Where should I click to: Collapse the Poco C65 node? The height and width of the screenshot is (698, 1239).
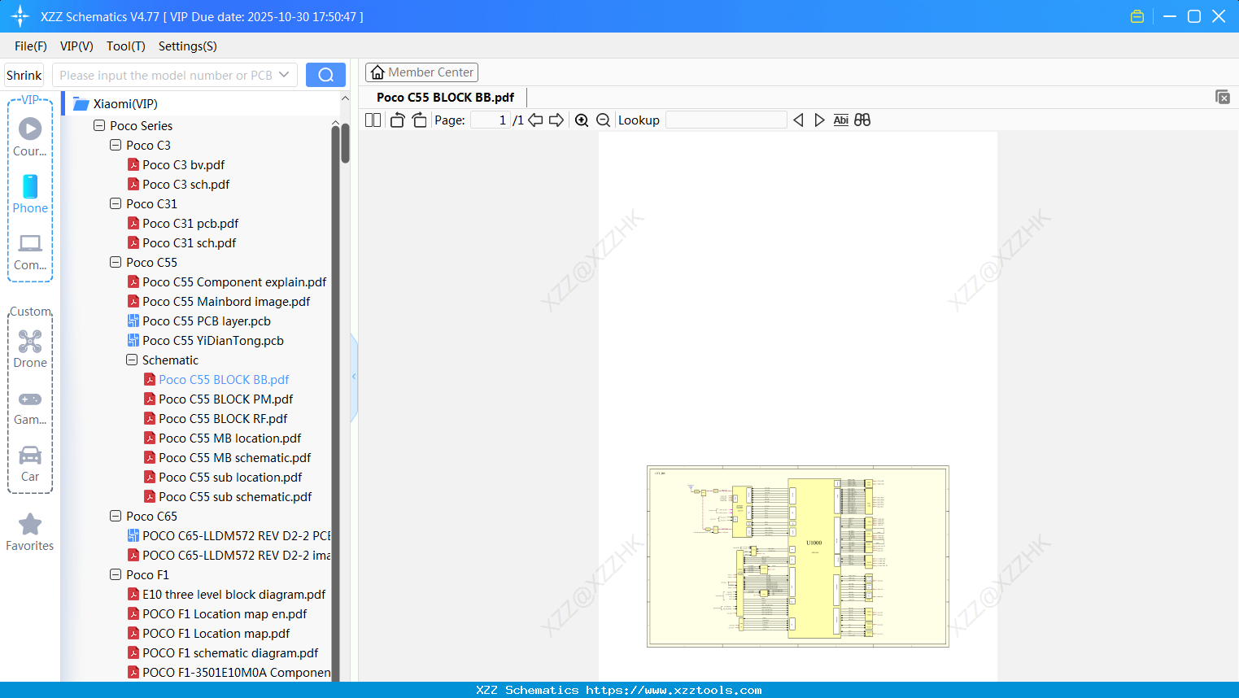point(116,517)
